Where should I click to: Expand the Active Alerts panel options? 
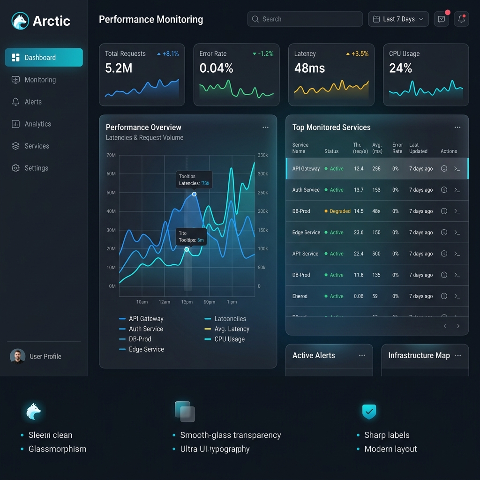tap(361, 355)
